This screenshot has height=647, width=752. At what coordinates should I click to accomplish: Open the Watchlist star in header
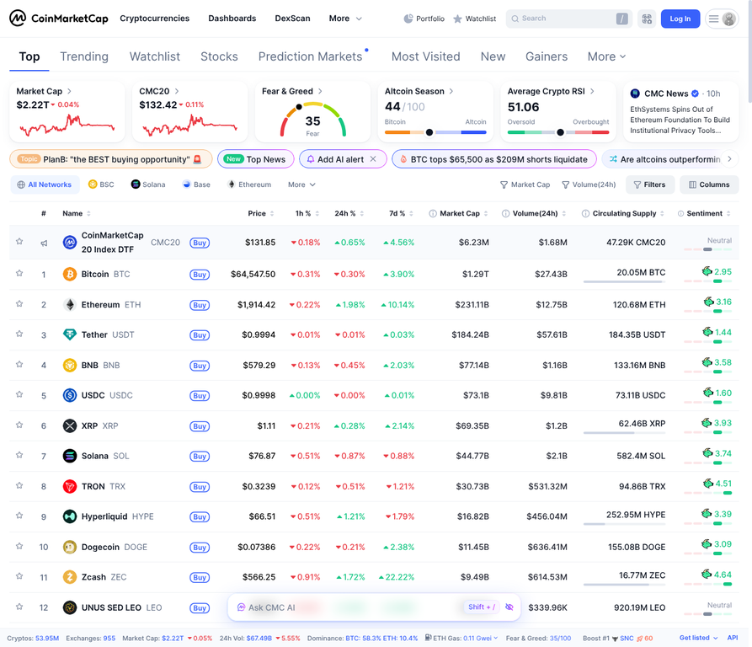pos(457,19)
